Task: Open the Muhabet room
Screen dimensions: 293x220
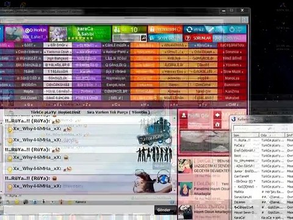Action: click(x=232, y=98)
